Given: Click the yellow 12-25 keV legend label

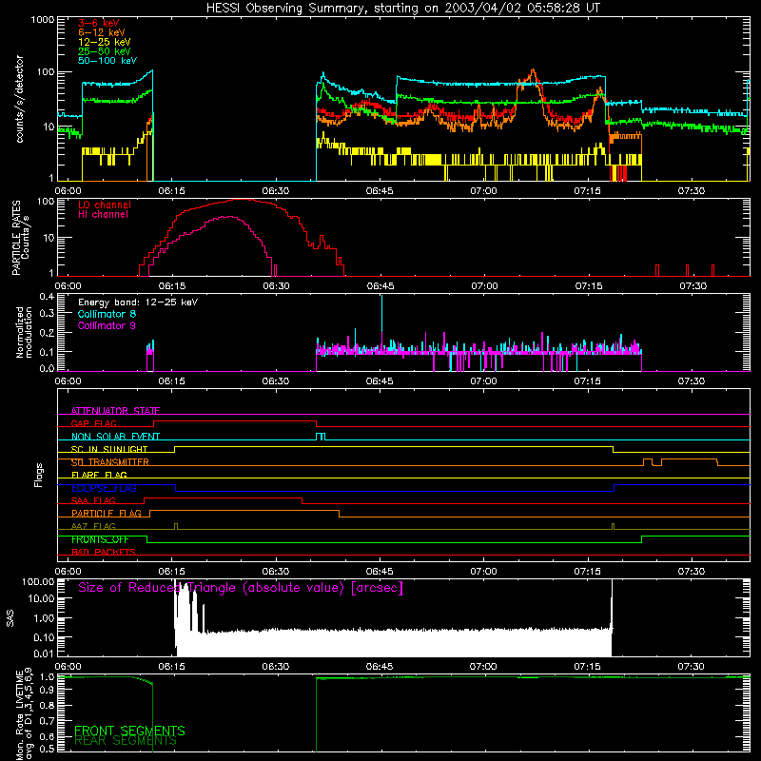Looking at the screenshot, I should 105,42.
